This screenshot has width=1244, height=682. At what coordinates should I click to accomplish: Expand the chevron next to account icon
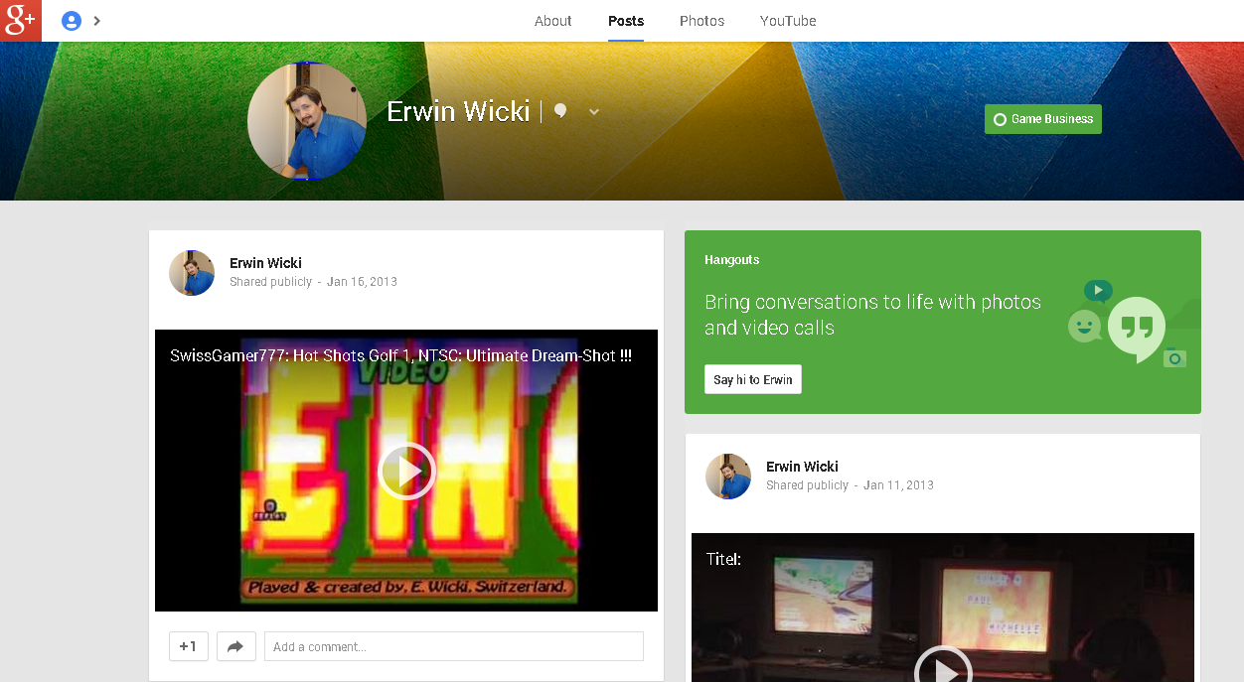point(97,21)
